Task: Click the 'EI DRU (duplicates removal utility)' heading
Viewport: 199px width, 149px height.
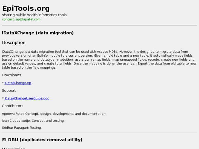Action: [x=42, y=140]
